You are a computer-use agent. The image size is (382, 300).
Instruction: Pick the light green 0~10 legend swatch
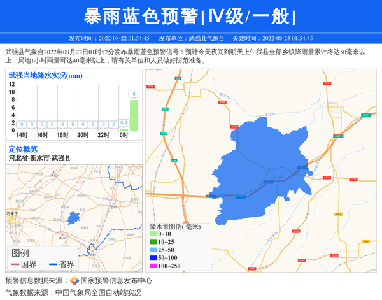(153, 234)
